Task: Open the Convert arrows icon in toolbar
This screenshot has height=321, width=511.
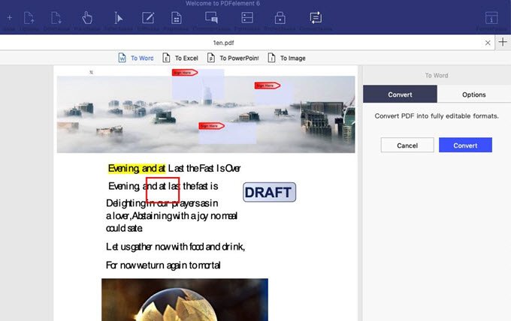Action: coord(316,17)
